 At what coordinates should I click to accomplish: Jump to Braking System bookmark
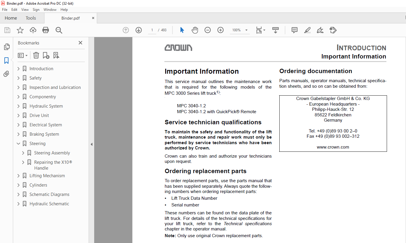click(44, 134)
